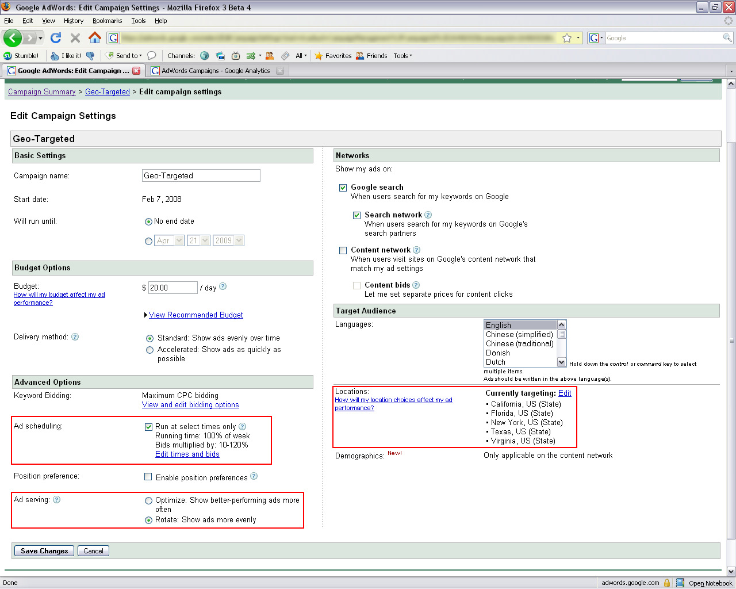Open StumbleUpon Favorites

point(333,56)
